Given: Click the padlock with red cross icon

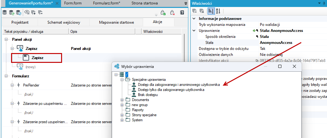Looking at the screenshot, I should pos(172,13).
